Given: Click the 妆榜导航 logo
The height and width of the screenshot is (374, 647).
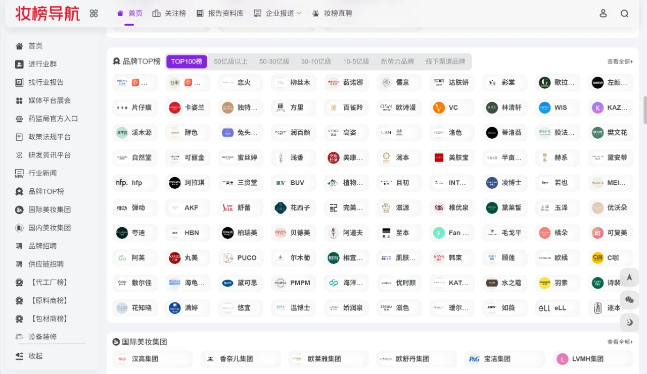Looking at the screenshot, I should (48, 14).
